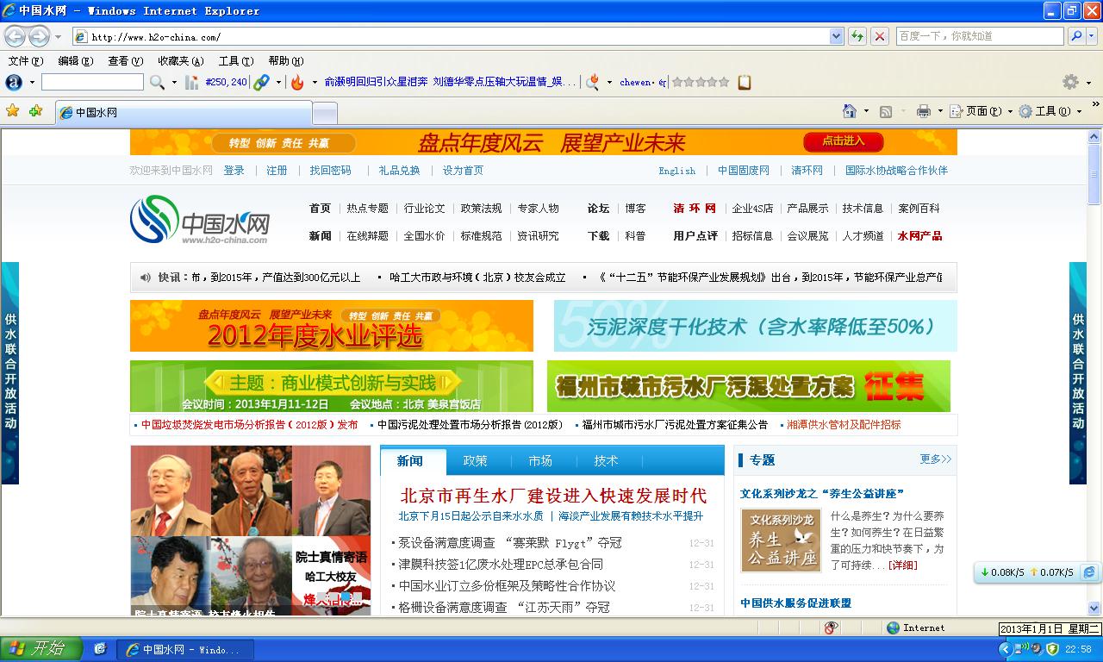Open the Favorites Center star icon
The width and height of the screenshot is (1103, 662).
(x=12, y=111)
